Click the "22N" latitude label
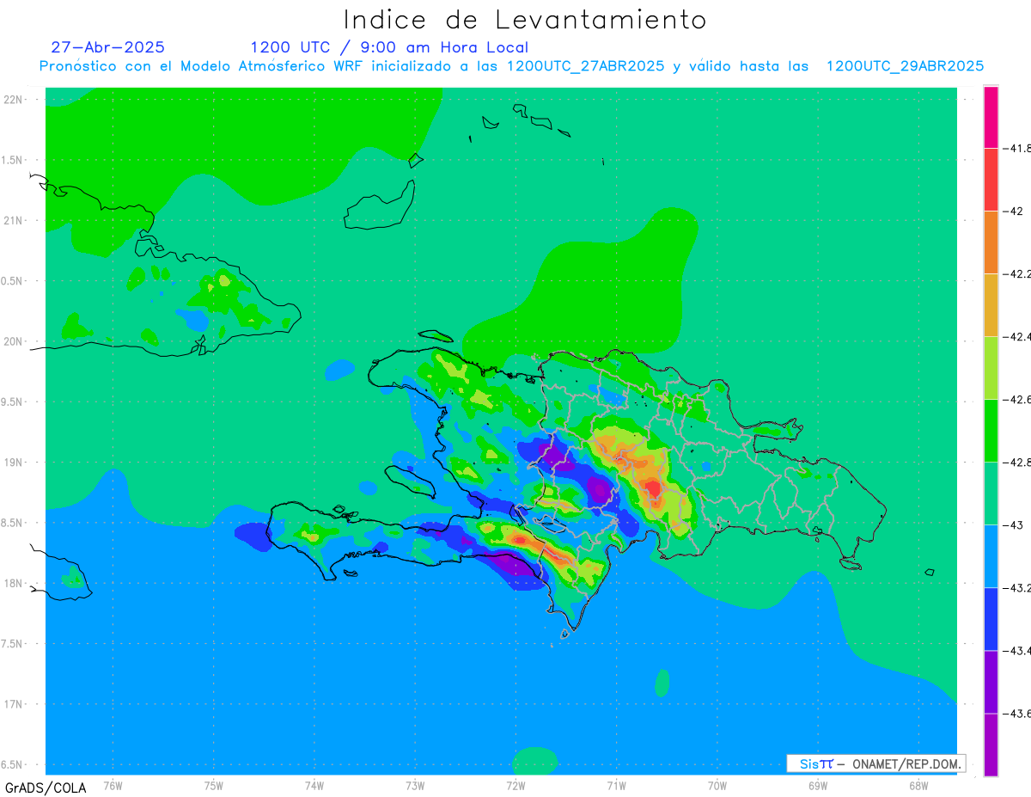 (x=13, y=99)
